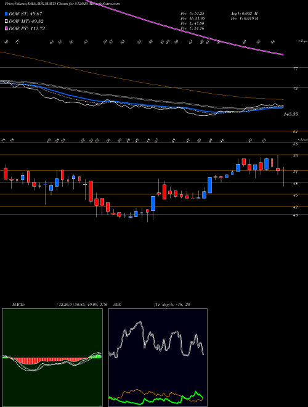Select the 'DOW ST: 49.67' legend label
This screenshot has width=308, height=407.
click(x=25, y=14)
